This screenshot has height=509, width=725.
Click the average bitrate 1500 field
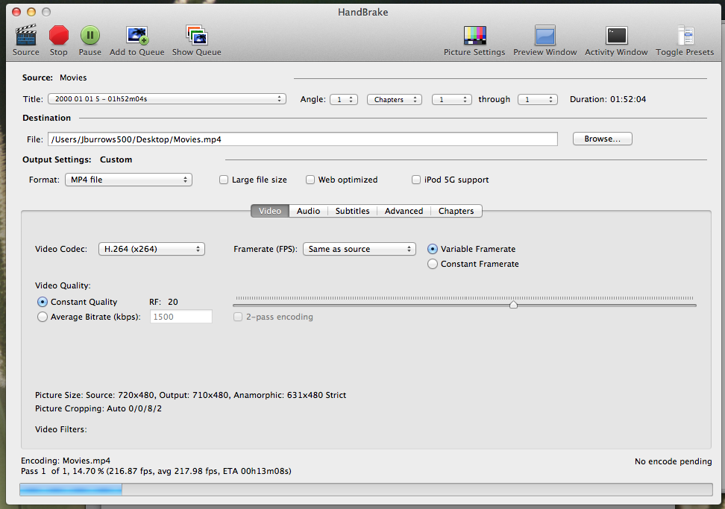click(x=181, y=317)
